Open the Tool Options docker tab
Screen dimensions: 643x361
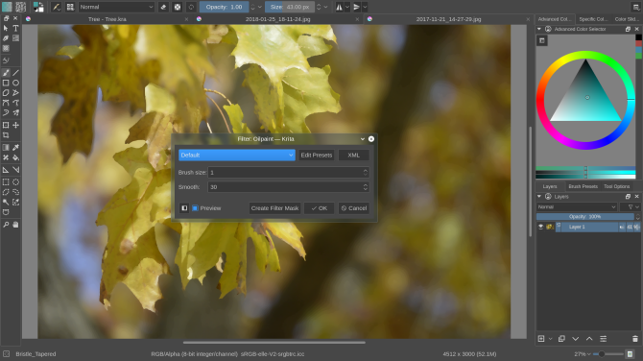click(616, 186)
